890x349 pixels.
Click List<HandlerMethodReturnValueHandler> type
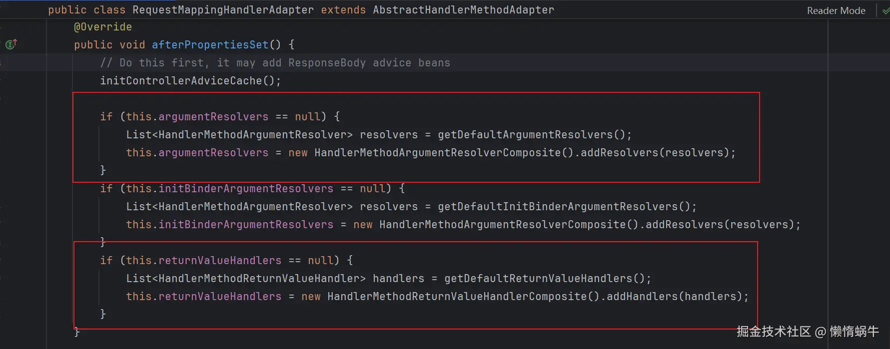(x=246, y=279)
